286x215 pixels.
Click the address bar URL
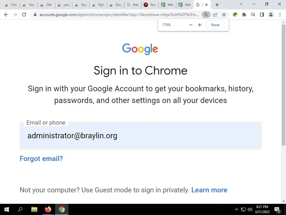(119, 15)
